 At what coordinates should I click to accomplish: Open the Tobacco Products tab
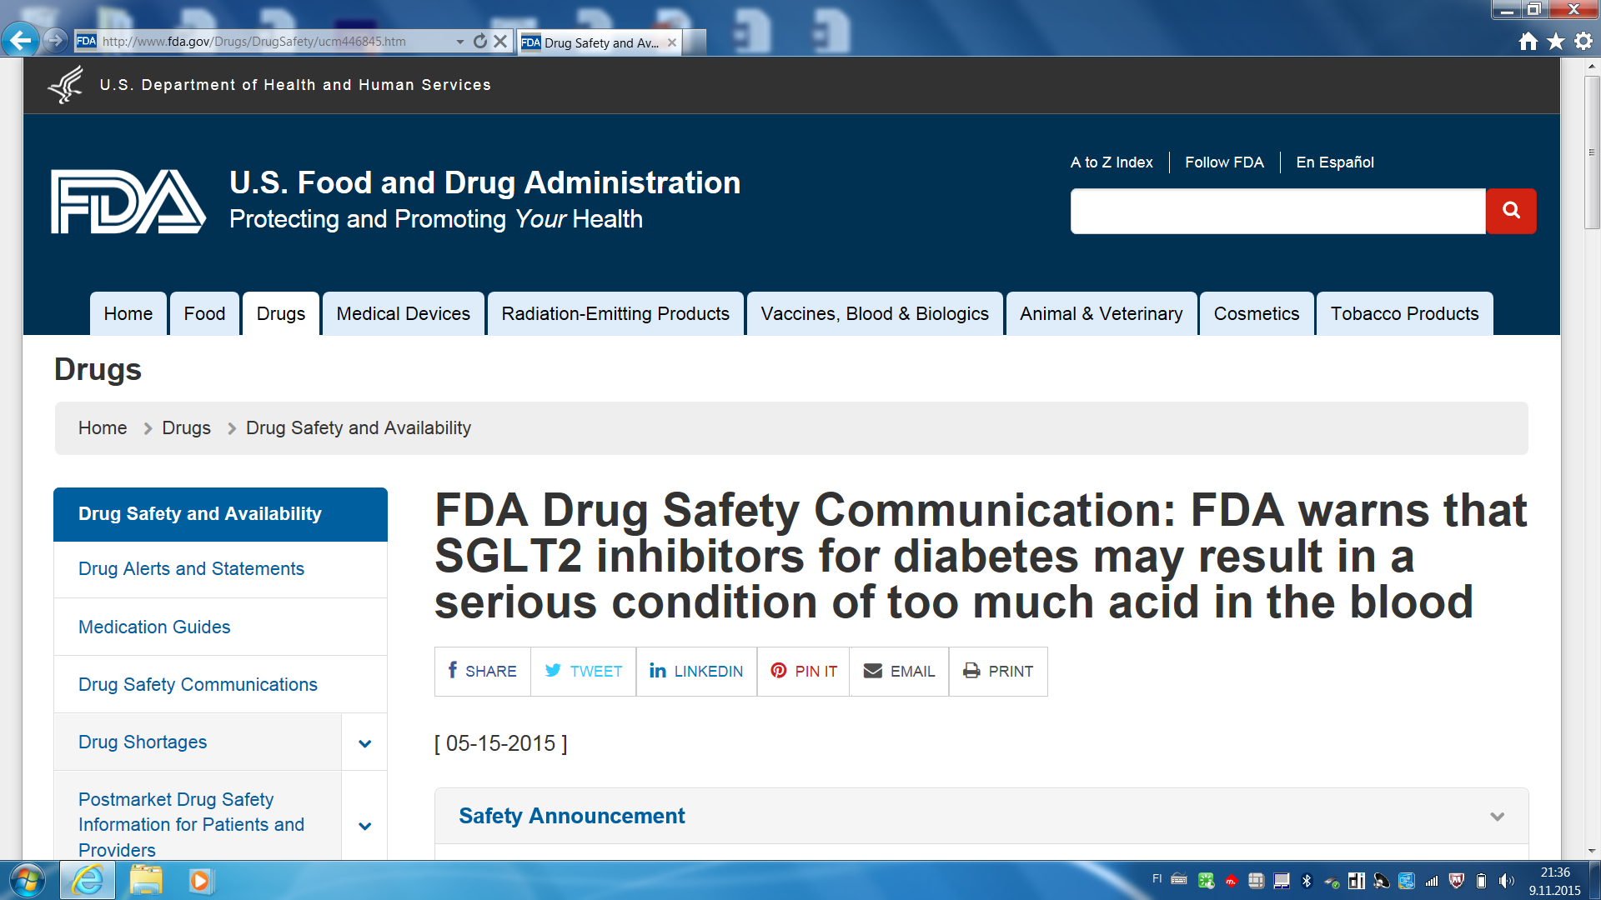click(1405, 313)
